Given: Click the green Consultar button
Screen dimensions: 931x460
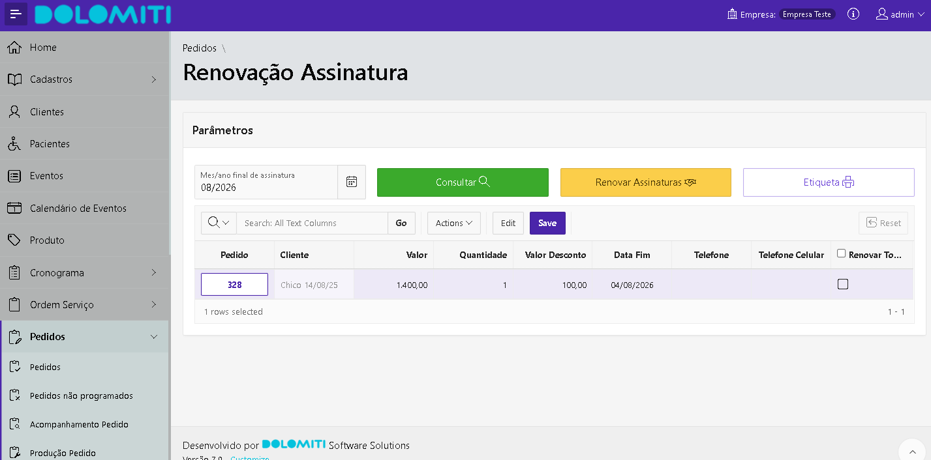Looking at the screenshot, I should (x=463, y=182).
